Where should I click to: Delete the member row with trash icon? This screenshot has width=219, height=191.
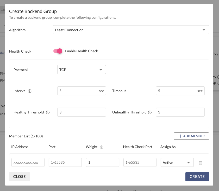pos(201,163)
